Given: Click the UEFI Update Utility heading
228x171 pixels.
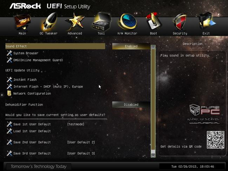Looking at the screenshot, I should pos(22,70).
